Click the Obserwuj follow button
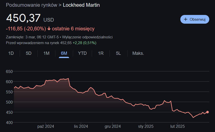This screenshot has width=215, height=132. pyautogui.click(x=195, y=19)
